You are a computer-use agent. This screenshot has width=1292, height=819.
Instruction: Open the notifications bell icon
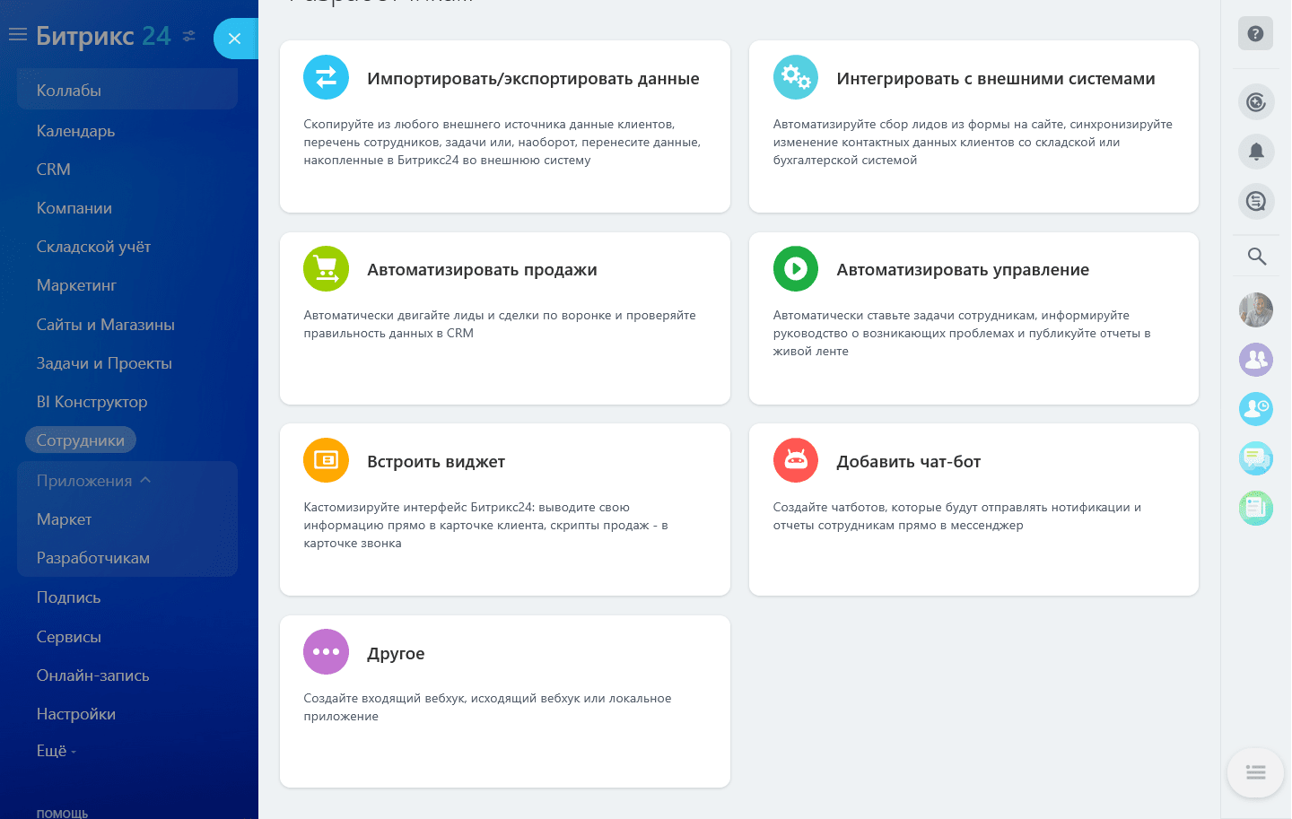point(1256,152)
